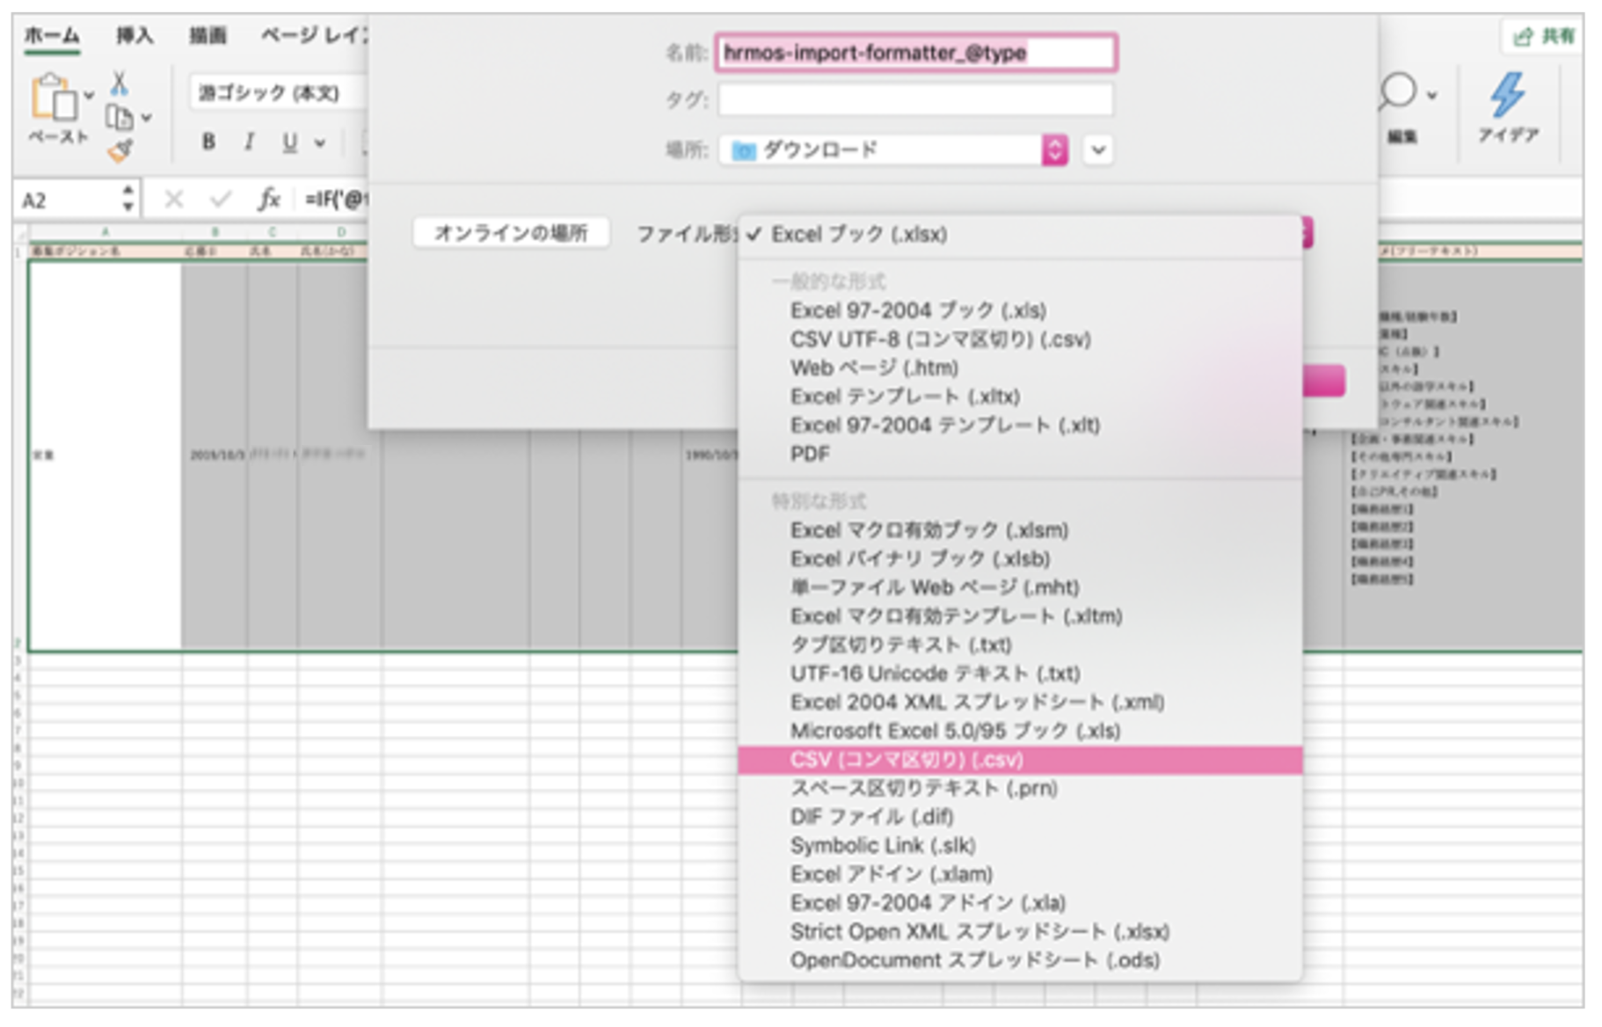Screen dimensions: 1602x1027
Task: Click the Format Painter brush icon
Action: [120, 151]
